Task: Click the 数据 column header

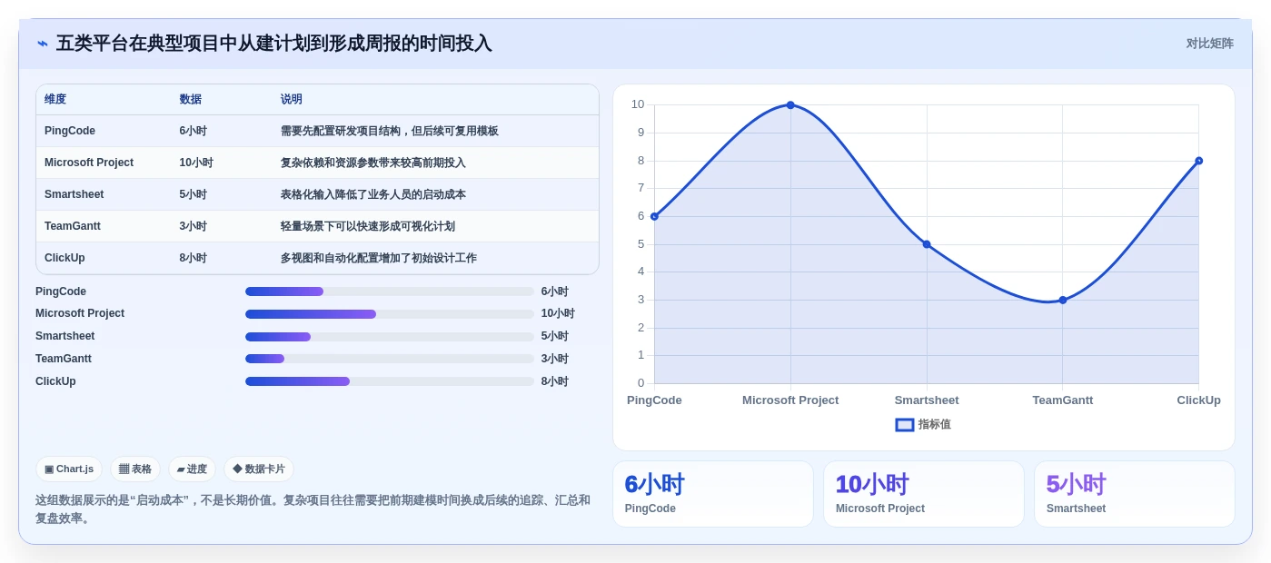Action: (191, 99)
